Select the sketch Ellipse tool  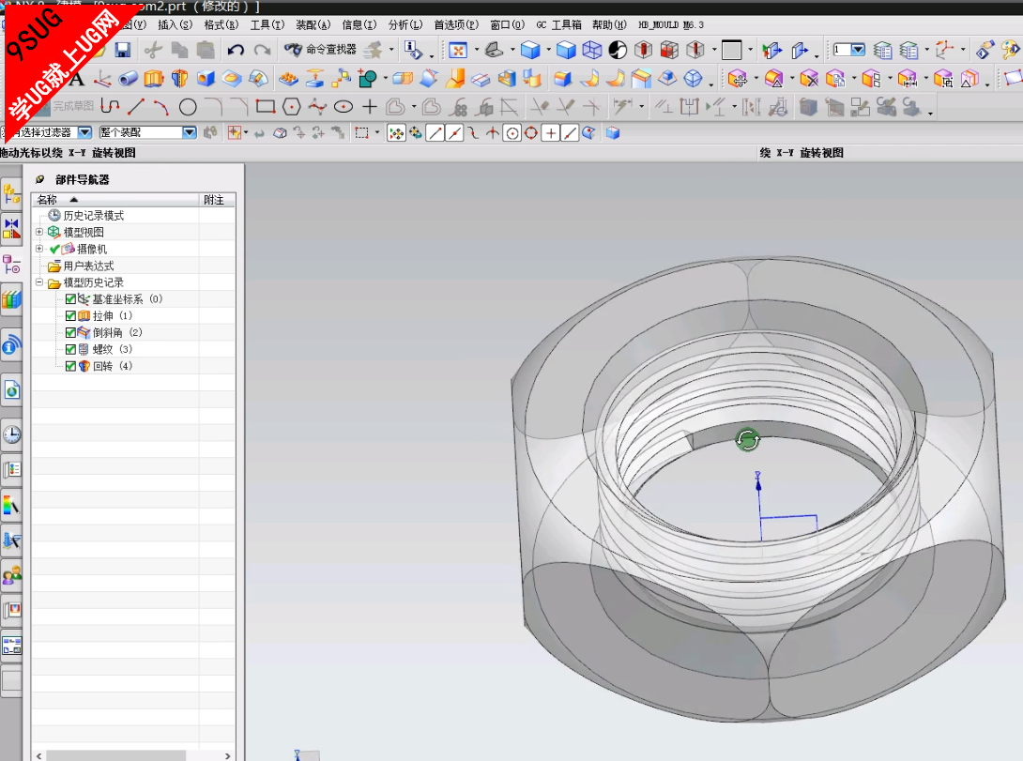[x=344, y=106]
